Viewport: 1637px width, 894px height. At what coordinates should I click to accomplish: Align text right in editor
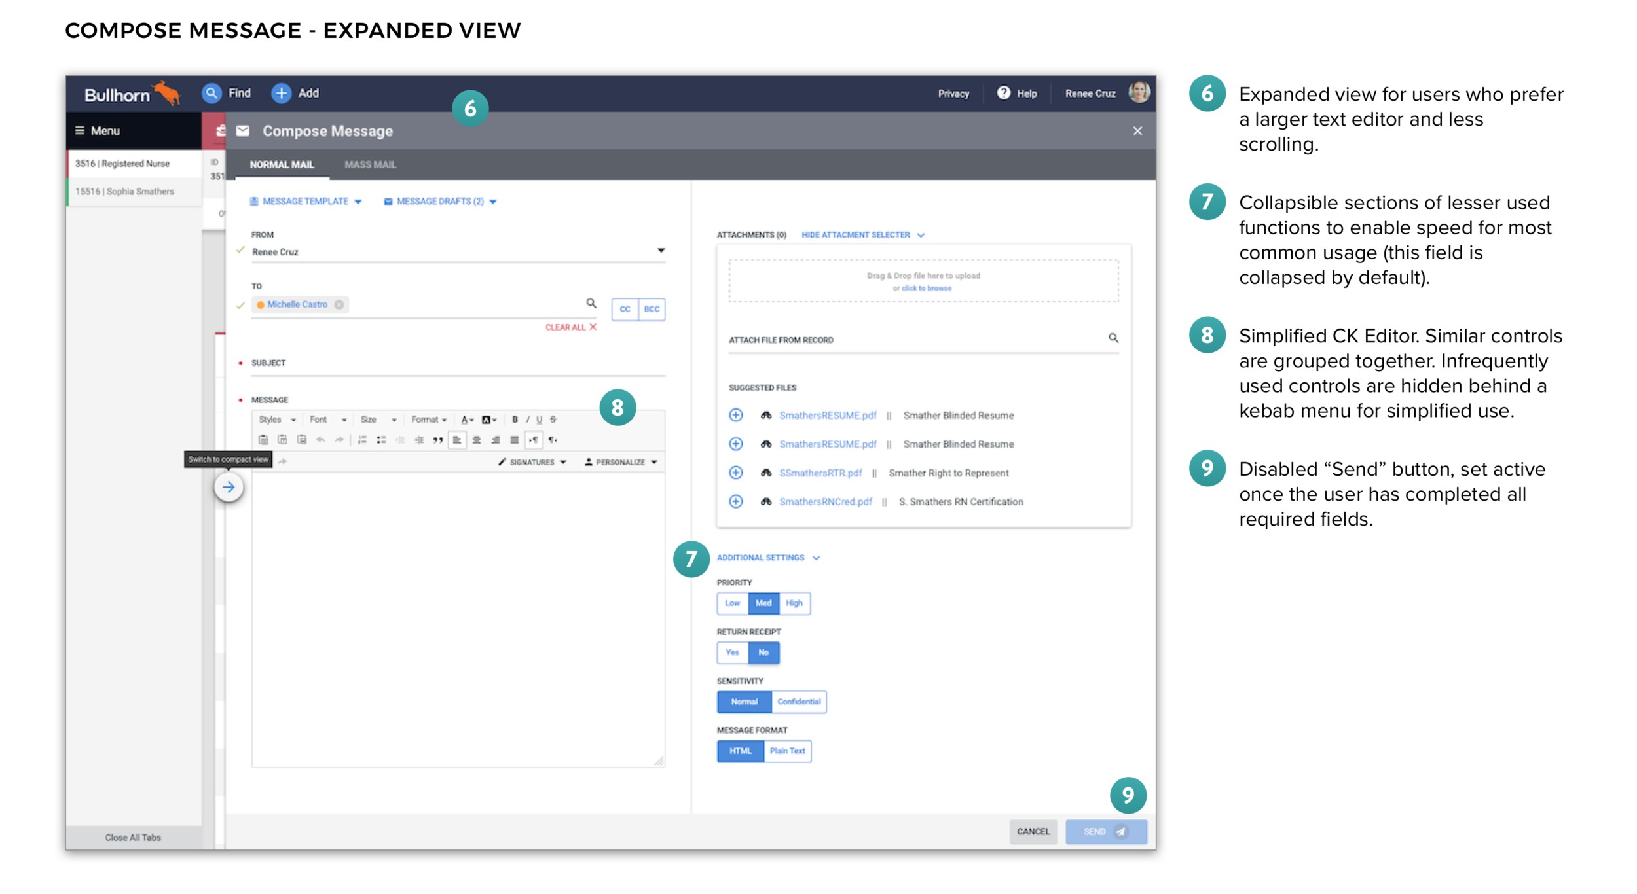coord(496,440)
